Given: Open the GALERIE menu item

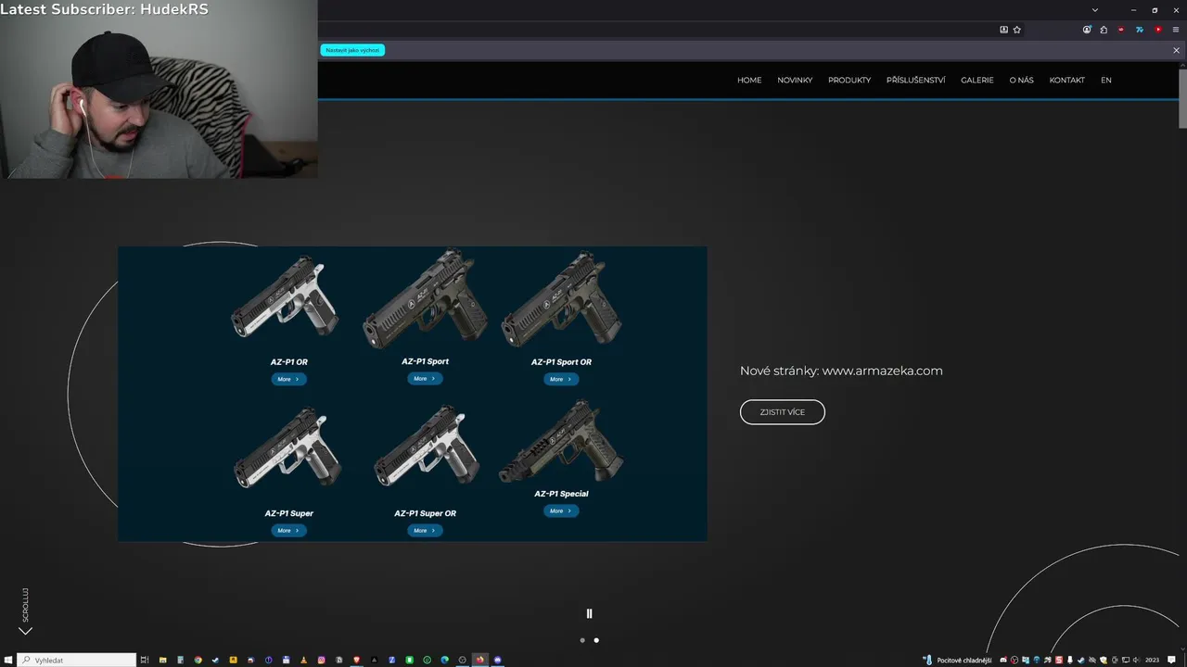Looking at the screenshot, I should click(x=977, y=80).
